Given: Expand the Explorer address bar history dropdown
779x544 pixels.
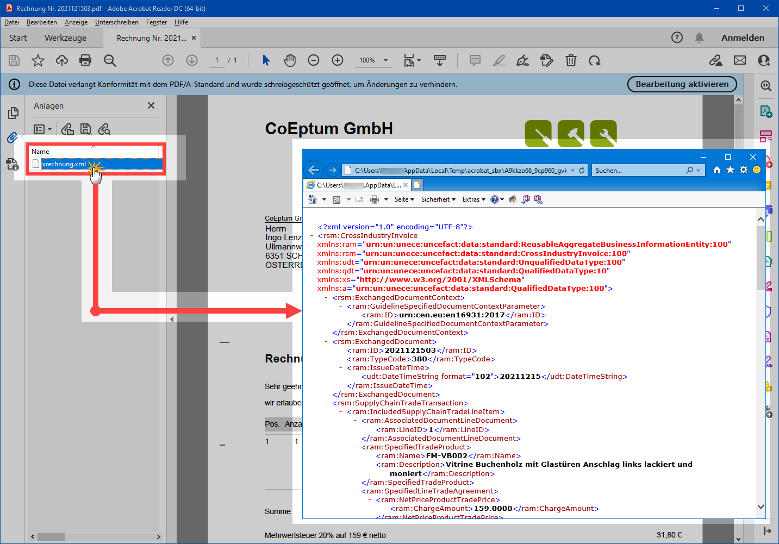Looking at the screenshot, I should [x=572, y=170].
